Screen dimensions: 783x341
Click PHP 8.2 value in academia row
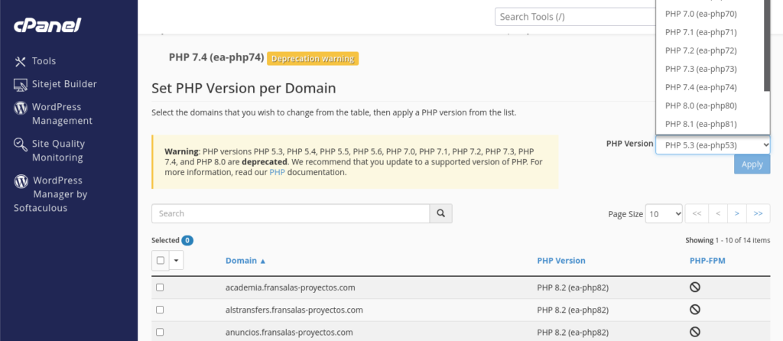[x=573, y=287]
